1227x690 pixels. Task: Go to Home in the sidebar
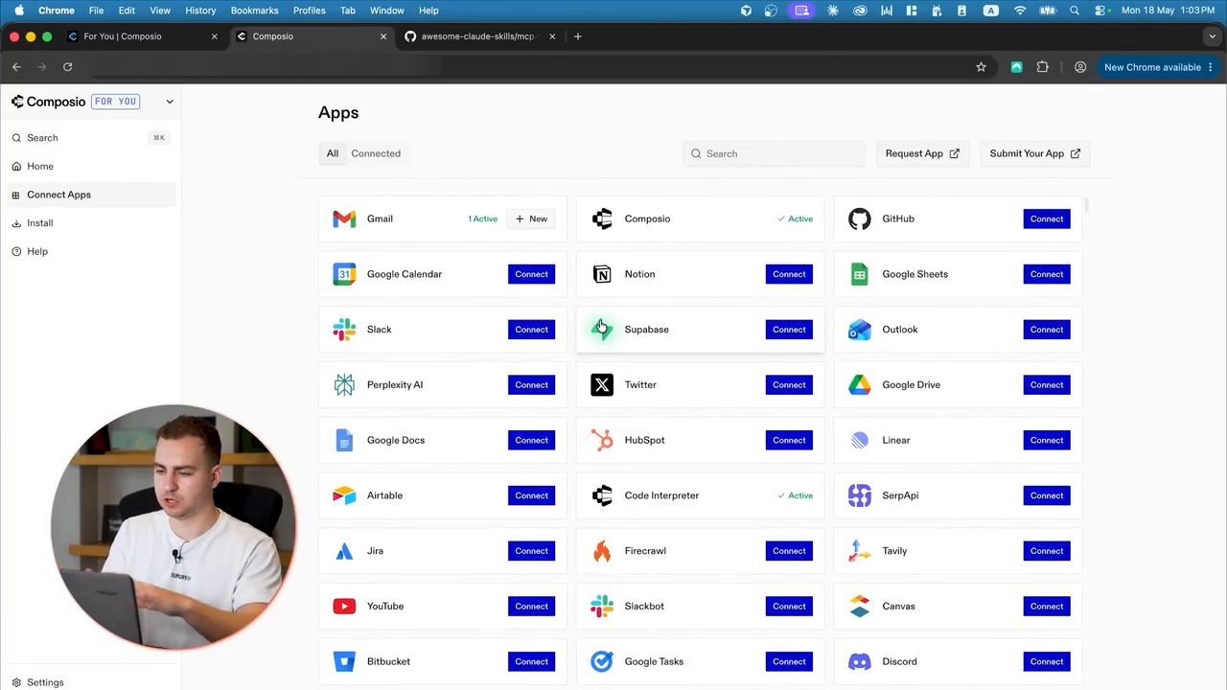click(x=91, y=166)
